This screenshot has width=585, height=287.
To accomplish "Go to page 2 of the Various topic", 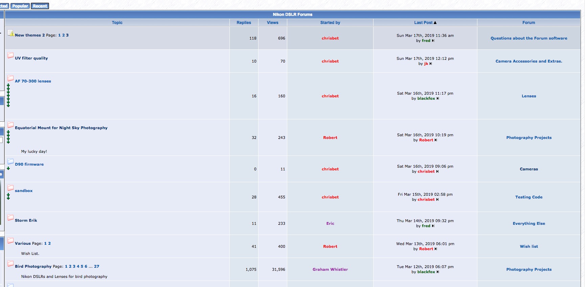I will [x=49, y=243].
